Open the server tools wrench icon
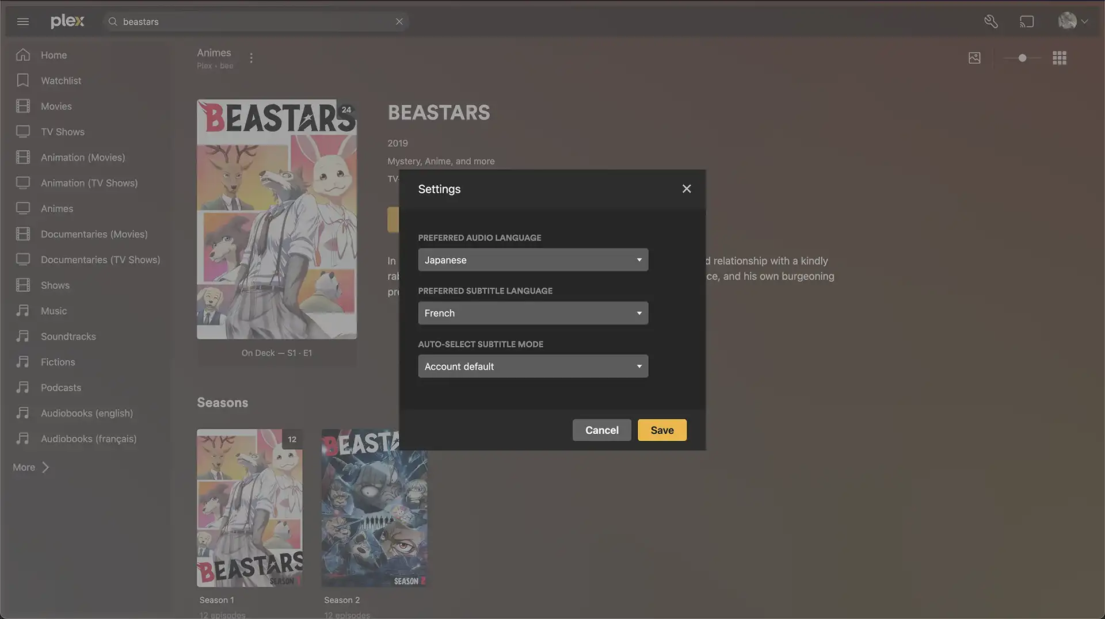This screenshot has width=1105, height=619. (x=991, y=21)
